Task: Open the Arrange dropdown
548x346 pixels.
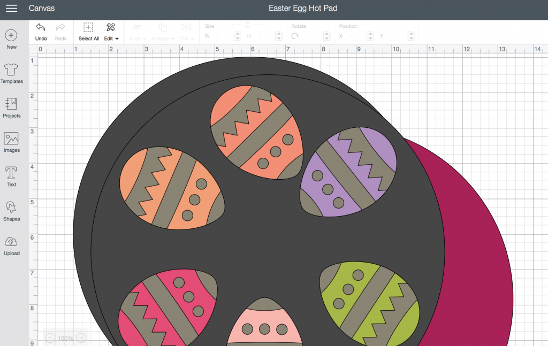Action: [163, 32]
